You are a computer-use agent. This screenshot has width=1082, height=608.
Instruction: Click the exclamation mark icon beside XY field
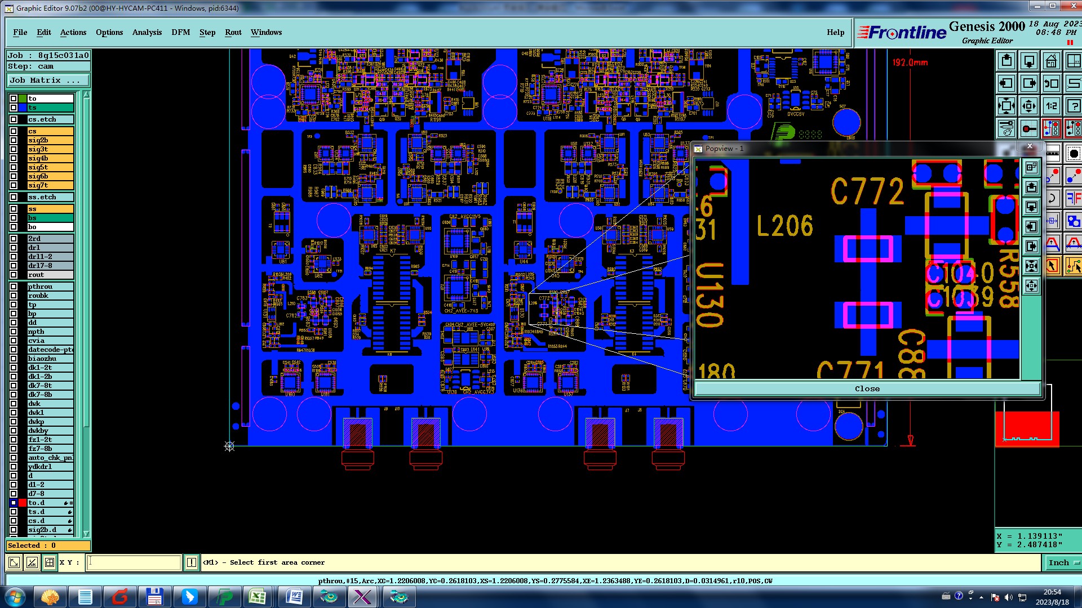[x=192, y=562]
